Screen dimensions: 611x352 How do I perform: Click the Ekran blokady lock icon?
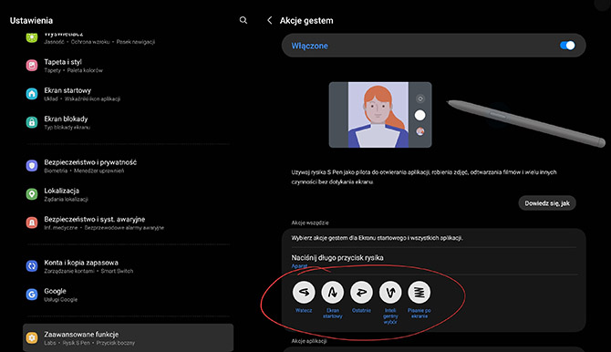click(x=32, y=122)
